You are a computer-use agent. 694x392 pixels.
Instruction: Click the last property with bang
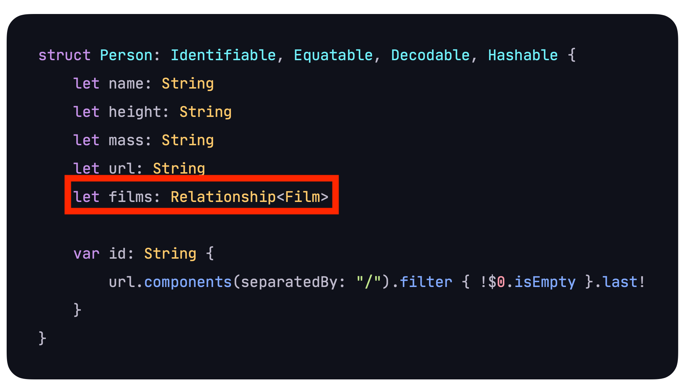coord(624,282)
